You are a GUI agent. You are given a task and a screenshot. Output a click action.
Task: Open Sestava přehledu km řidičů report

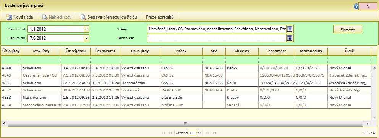109,17
